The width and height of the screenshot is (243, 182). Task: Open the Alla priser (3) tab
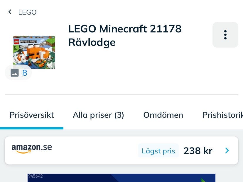coord(98,115)
